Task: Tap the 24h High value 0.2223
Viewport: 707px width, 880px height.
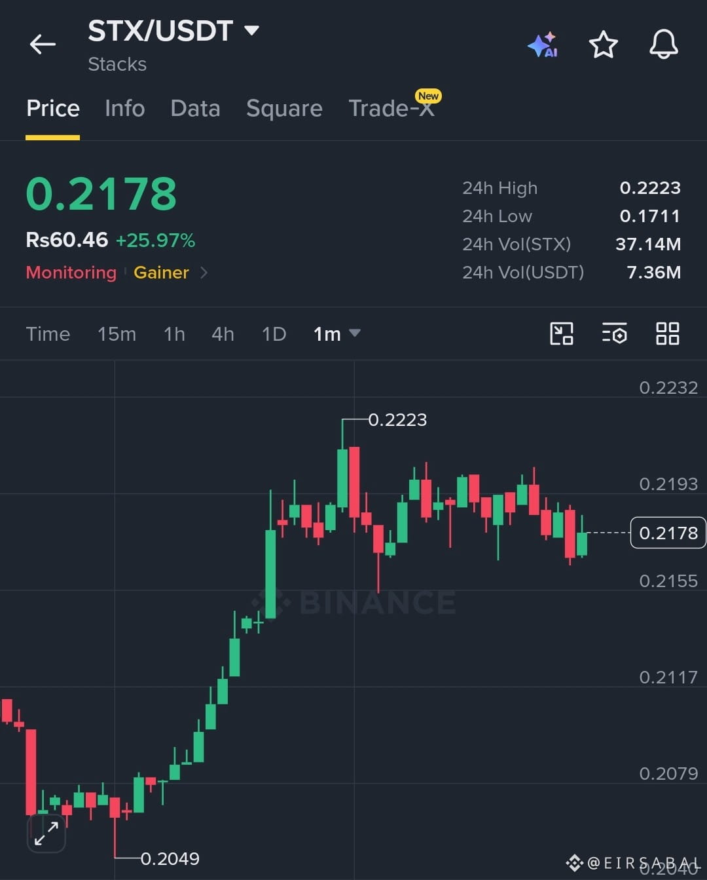Action: (650, 188)
